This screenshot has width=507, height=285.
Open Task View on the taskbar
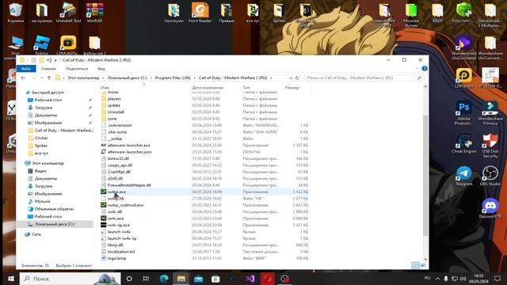tap(146, 279)
